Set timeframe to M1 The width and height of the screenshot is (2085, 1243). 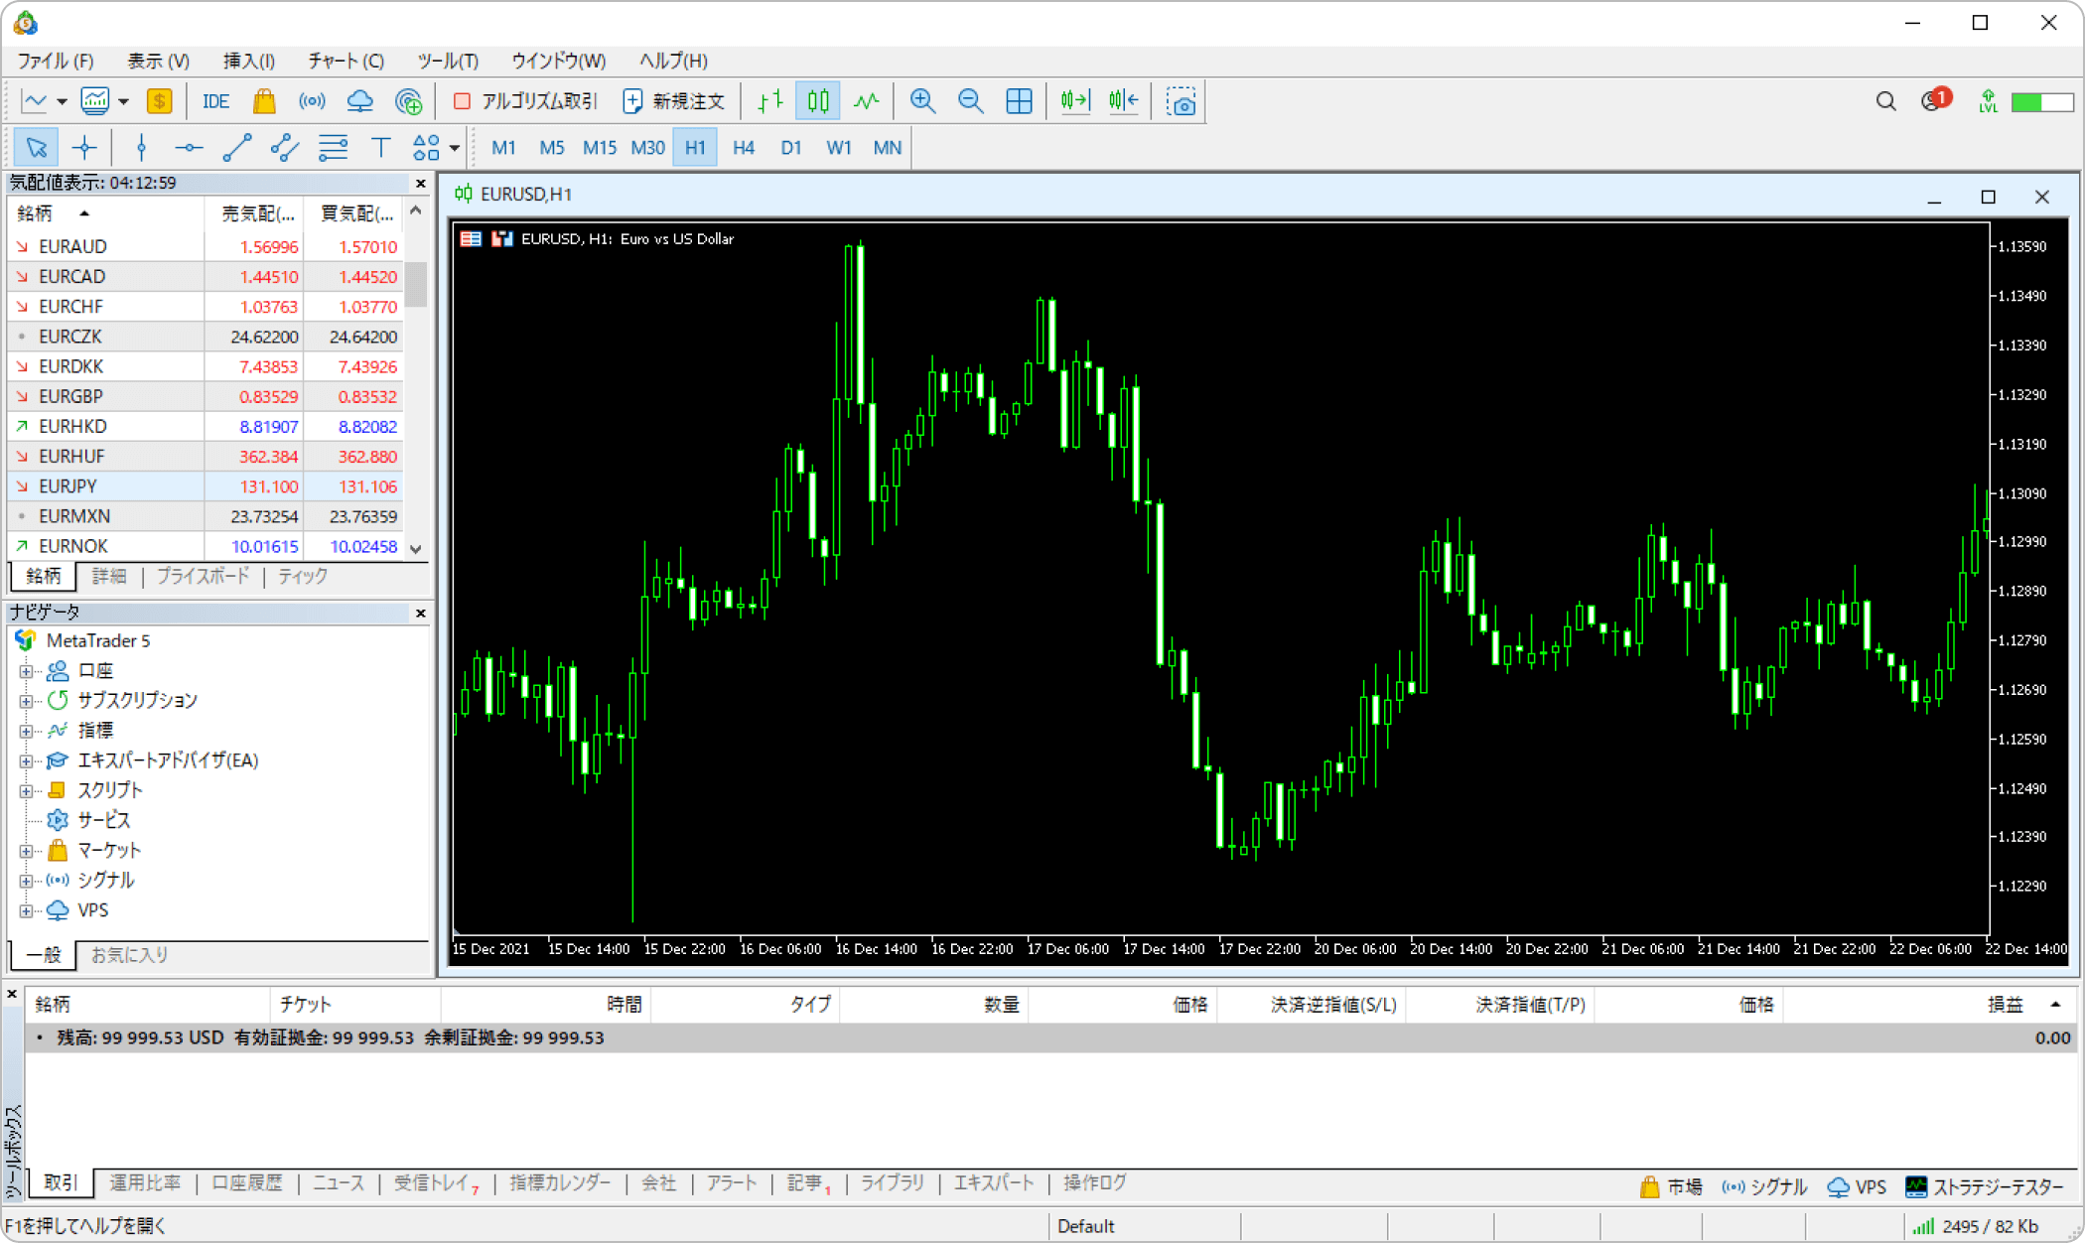click(x=503, y=148)
